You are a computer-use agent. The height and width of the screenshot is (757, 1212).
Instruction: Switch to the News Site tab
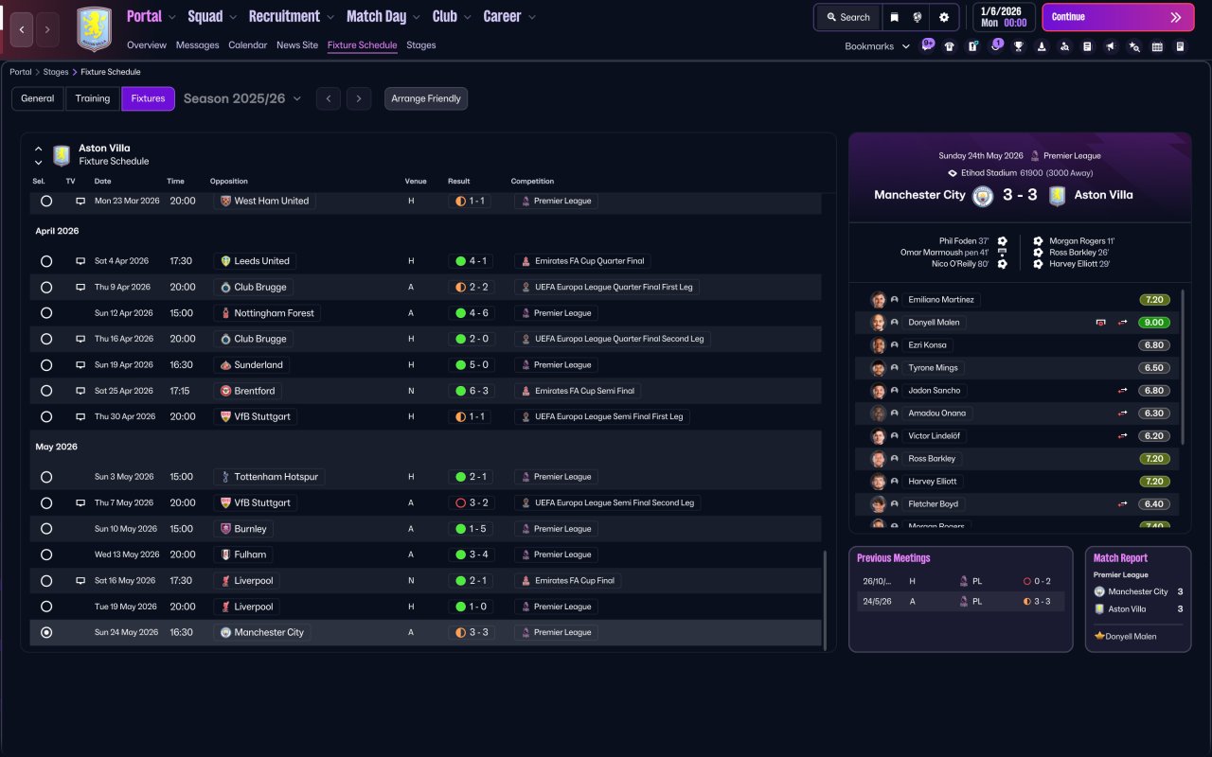[297, 45]
